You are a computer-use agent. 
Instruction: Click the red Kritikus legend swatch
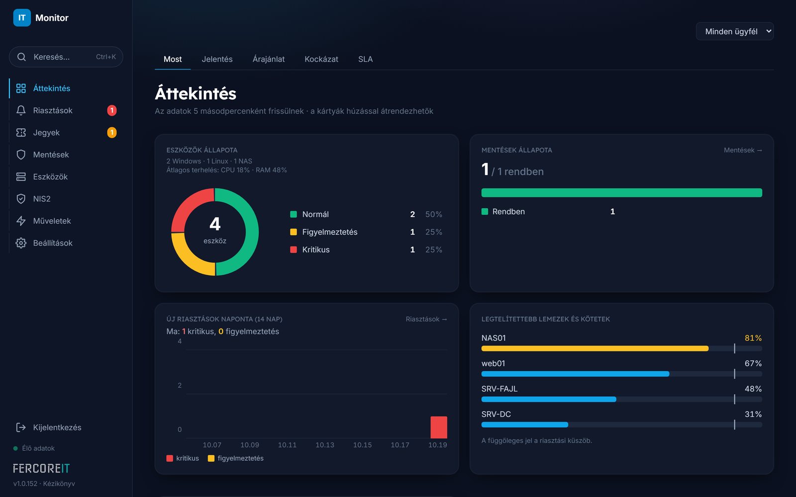pos(294,249)
